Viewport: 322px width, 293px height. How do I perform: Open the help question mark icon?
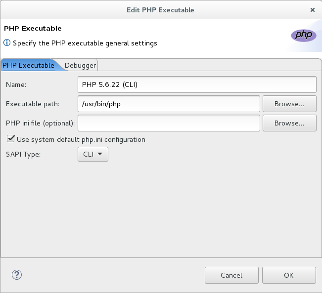(17, 275)
